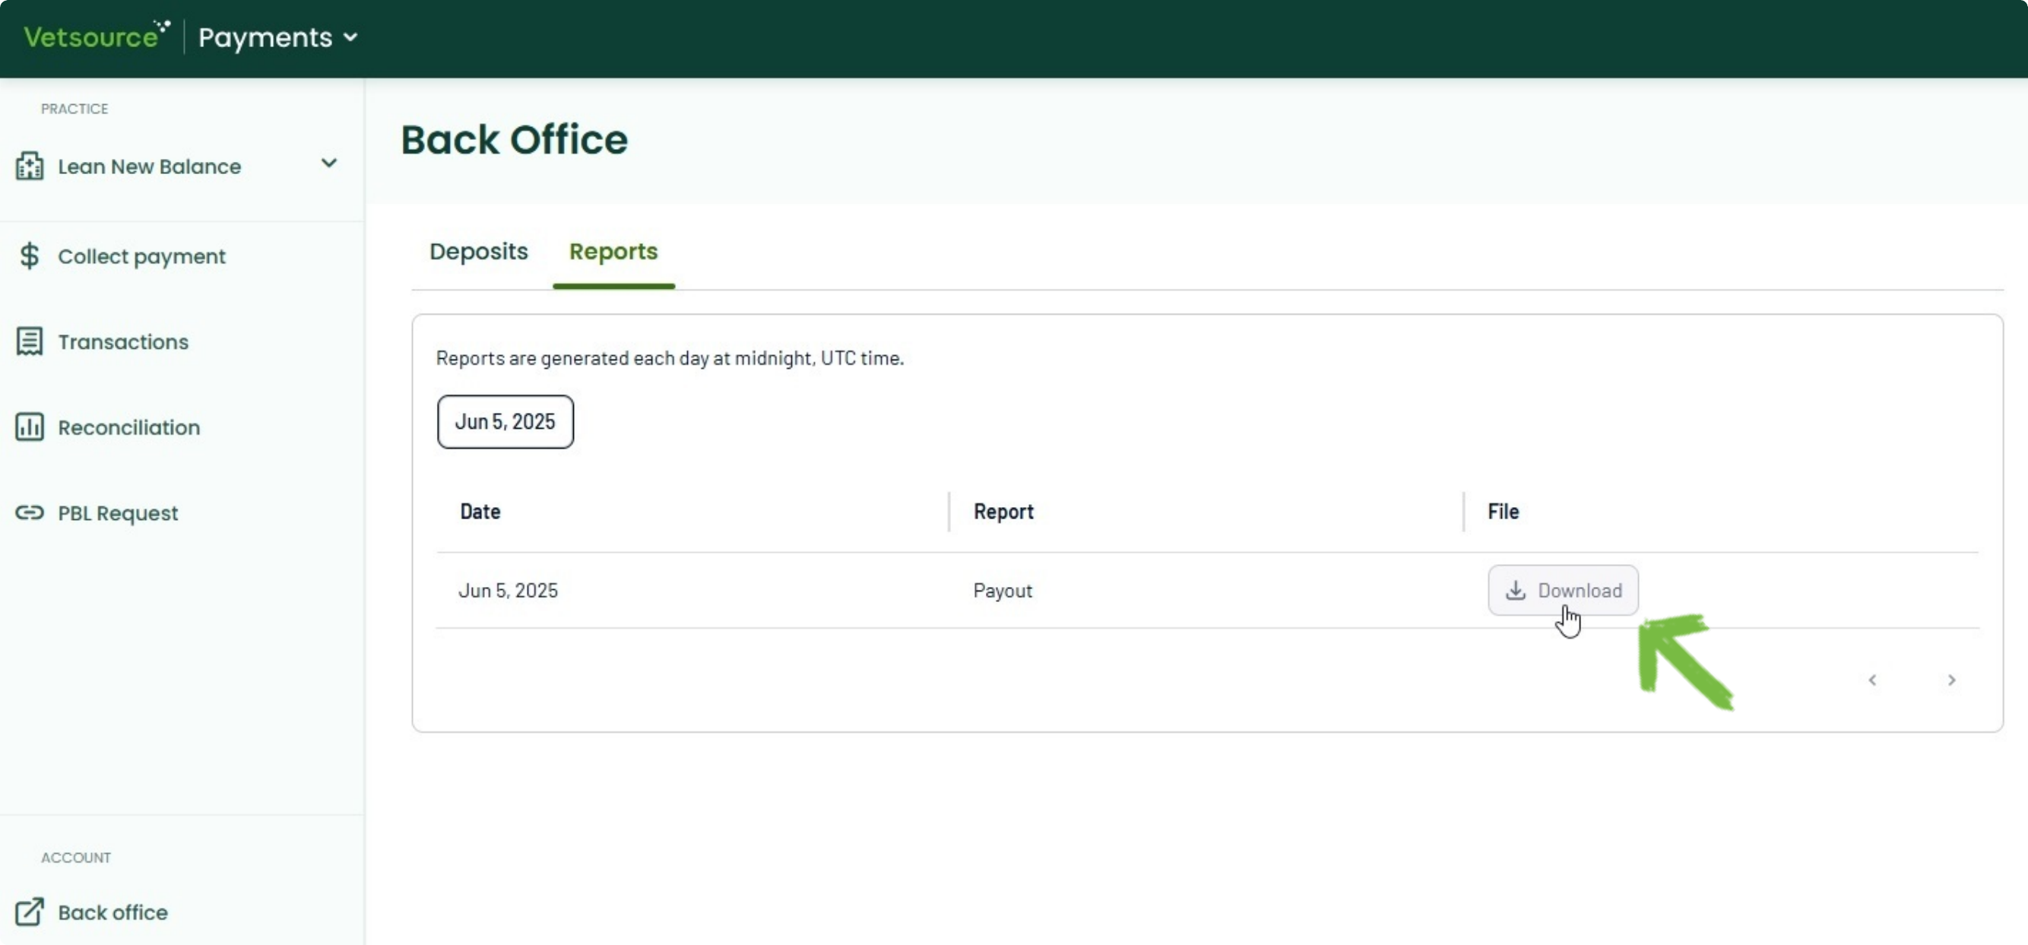Select the Lean New Balance practice
This screenshot has width=2028, height=945.
point(150,166)
